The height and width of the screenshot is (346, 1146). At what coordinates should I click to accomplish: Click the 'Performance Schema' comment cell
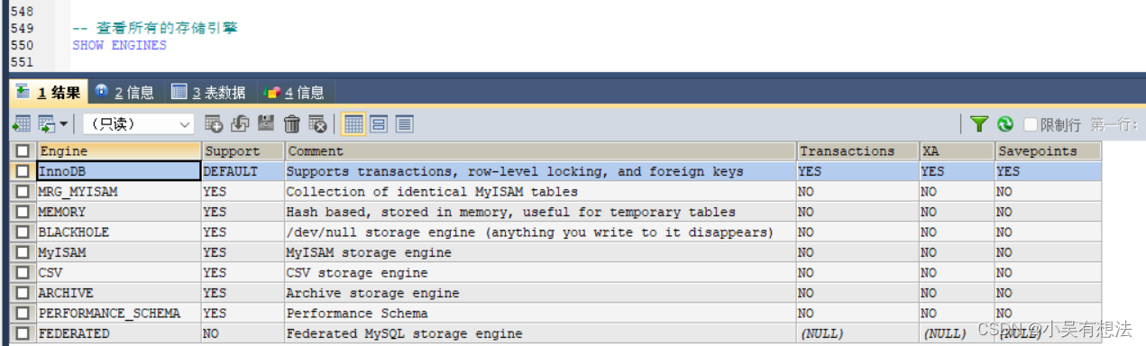click(541, 314)
